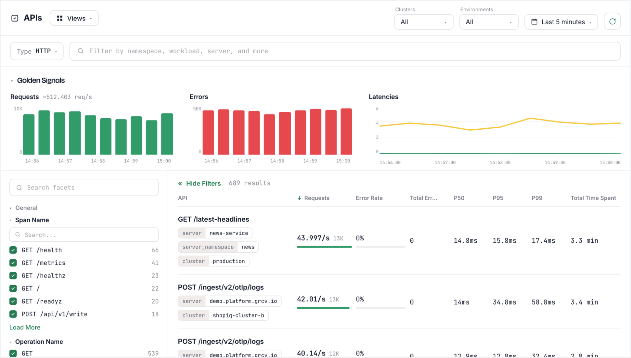Click the calendar icon in time range selector

534,22
